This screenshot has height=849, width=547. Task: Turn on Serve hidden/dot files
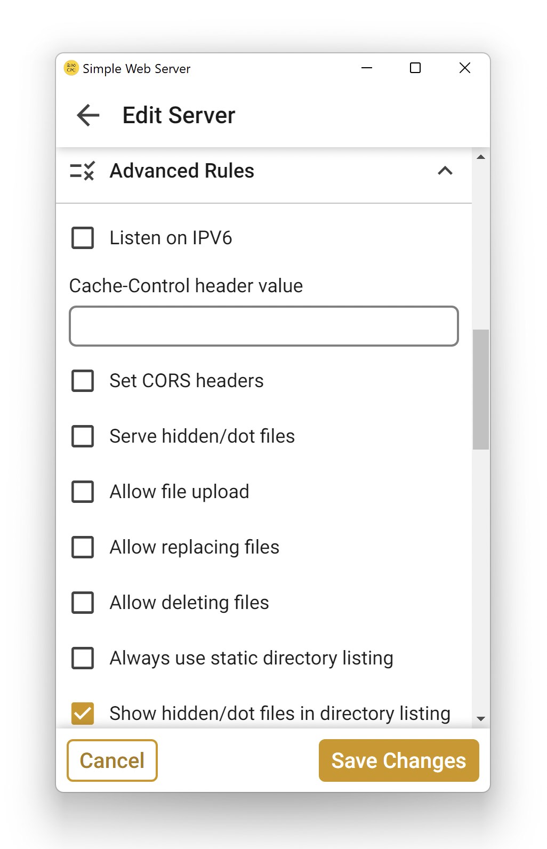(83, 436)
